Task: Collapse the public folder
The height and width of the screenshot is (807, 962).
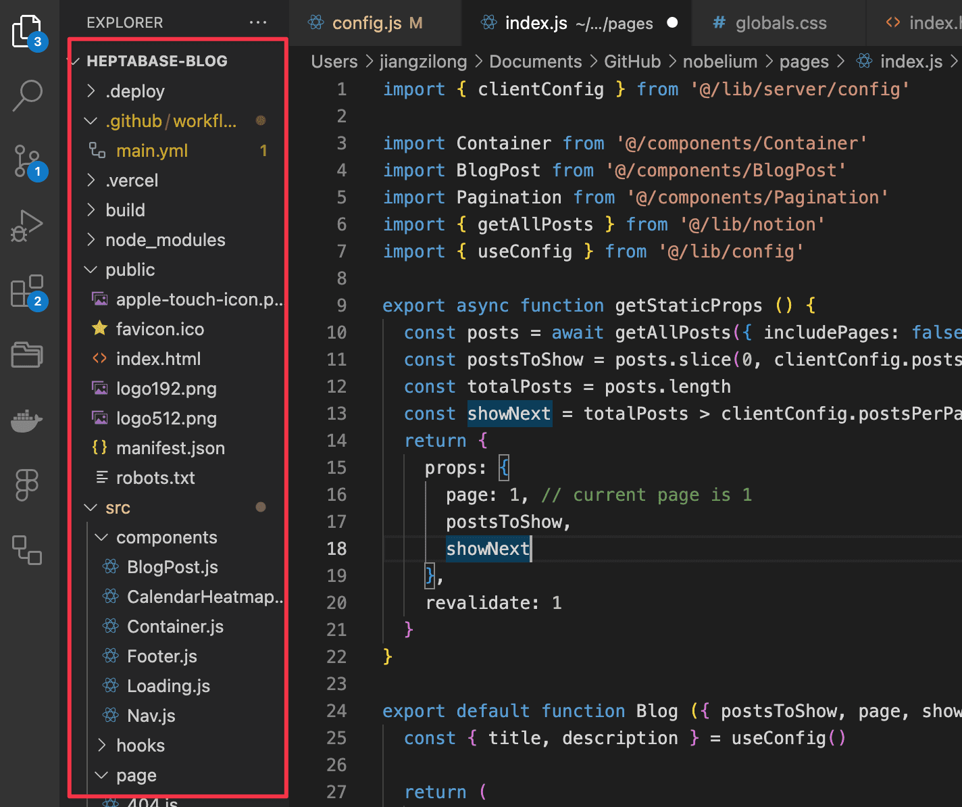Action: [130, 270]
